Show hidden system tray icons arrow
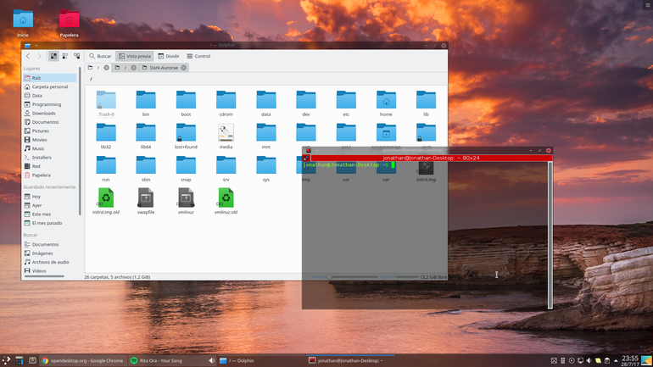Viewport: 653px width, 367px height. click(616, 361)
